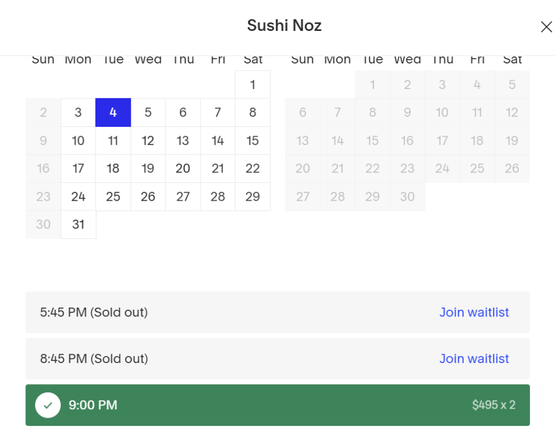Choose date 24 in the left-hand month
Screen dimensions: 555x427
click(78, 196)
